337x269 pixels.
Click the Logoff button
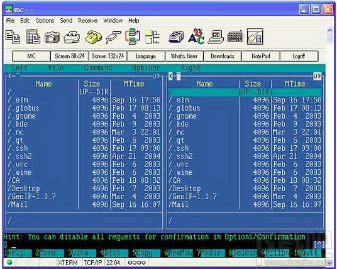click(299, 56)
